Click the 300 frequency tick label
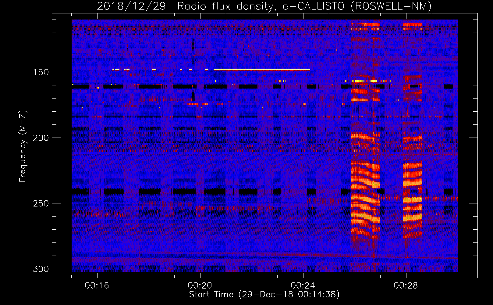493x305 pixels. click(41, 269)
